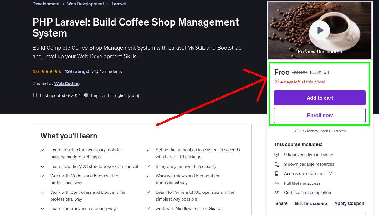This screenshot has height=215, width=379.
Task: Click the checkmark beside 'Set up the authentication system'
Action: coord(148,150)
